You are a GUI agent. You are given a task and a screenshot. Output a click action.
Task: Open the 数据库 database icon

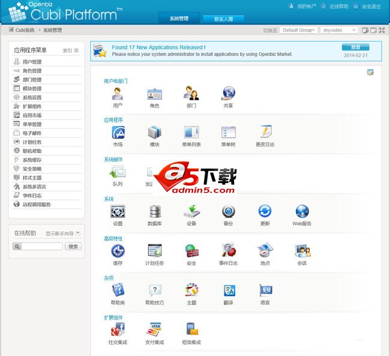155,211
